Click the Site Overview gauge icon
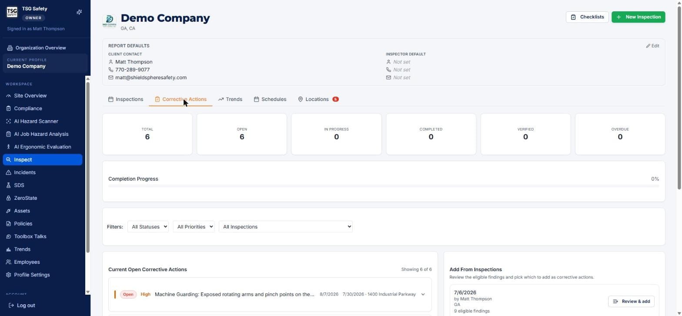This screenshot has width=682, height=316. click(x=8, y=96)
